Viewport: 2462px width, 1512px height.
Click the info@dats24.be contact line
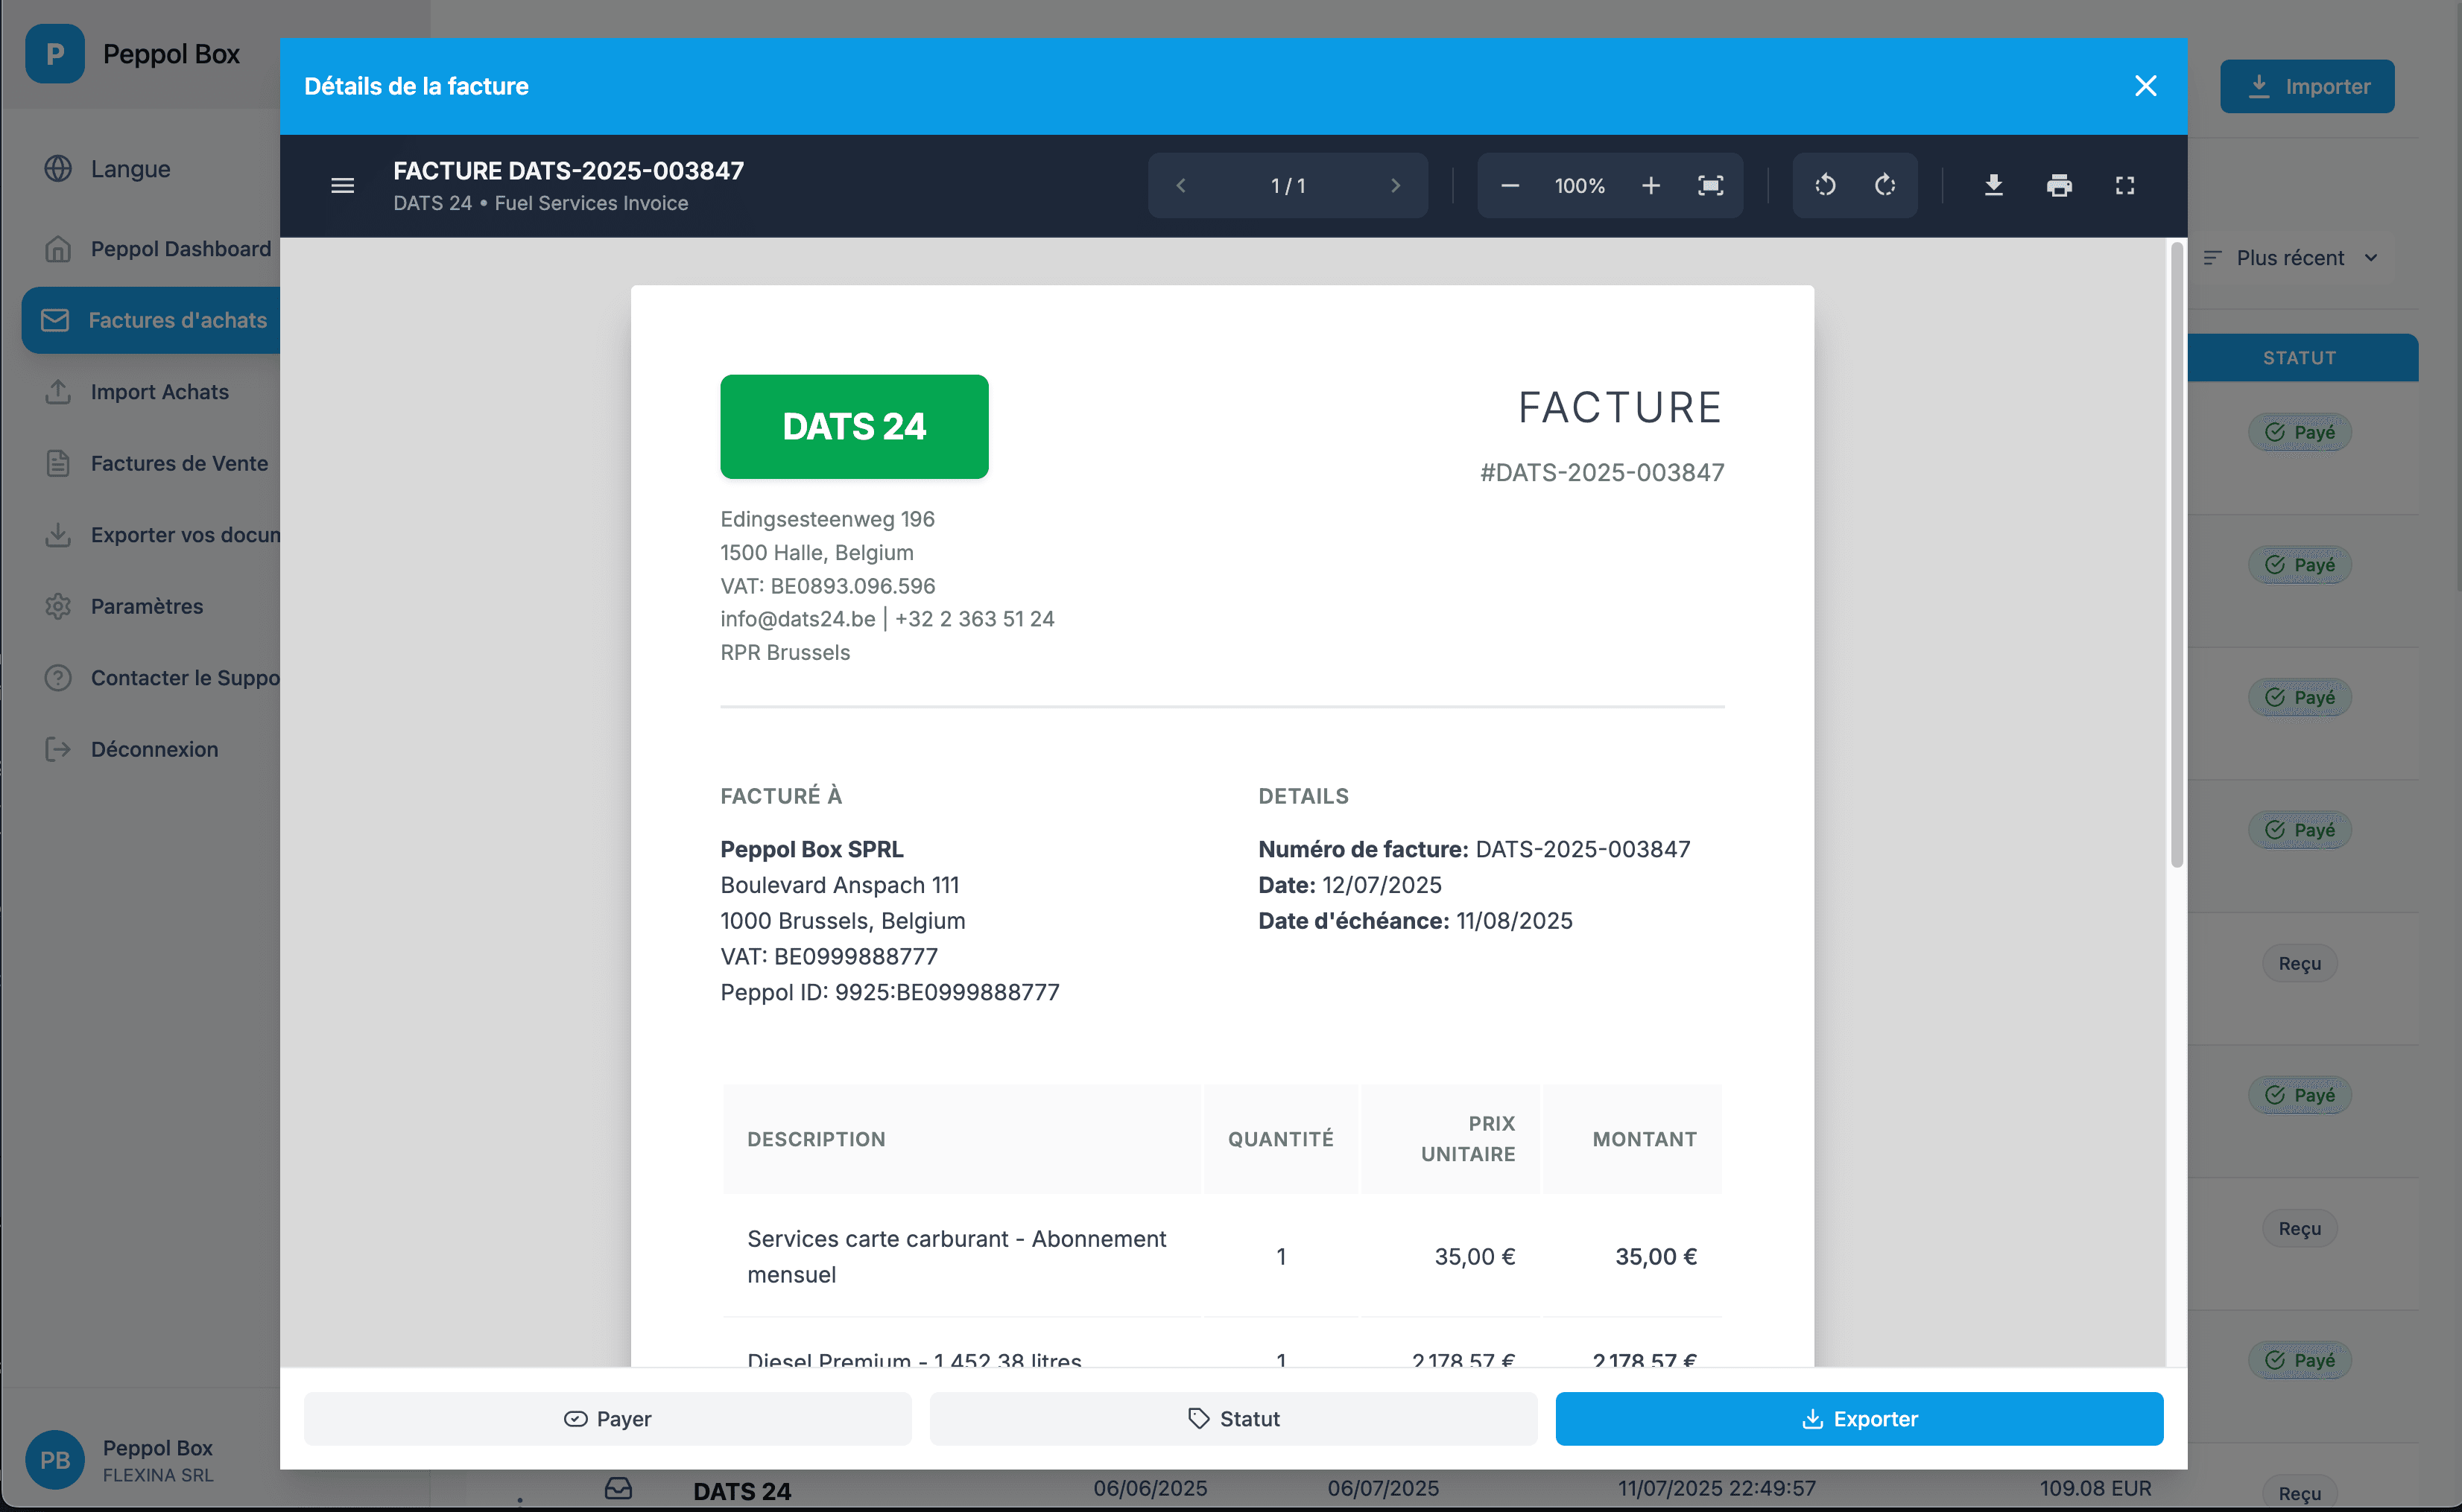886,619
